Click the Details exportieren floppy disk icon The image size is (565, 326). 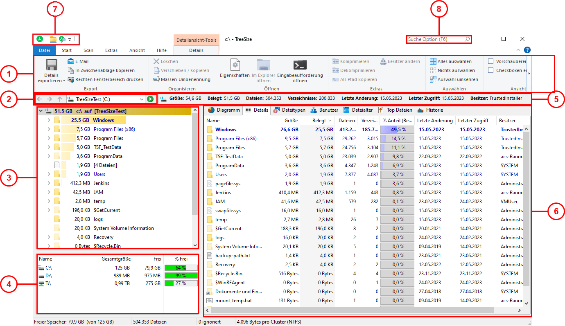click(51, 65)
